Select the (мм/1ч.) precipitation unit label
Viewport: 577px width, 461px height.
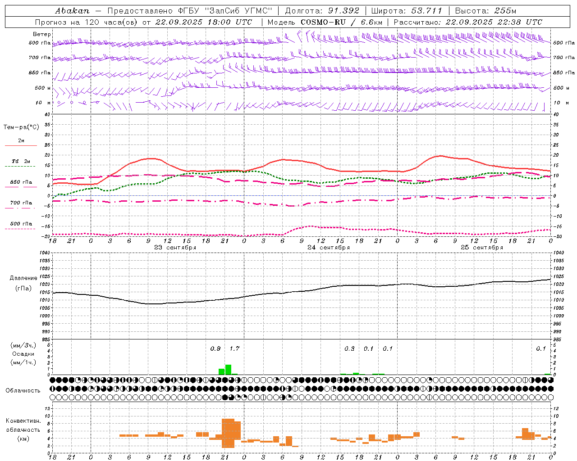tap(23, 362)
